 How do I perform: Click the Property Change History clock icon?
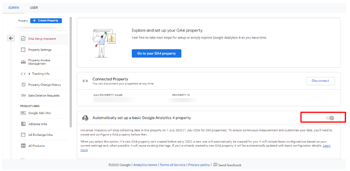tap(23, 84)
